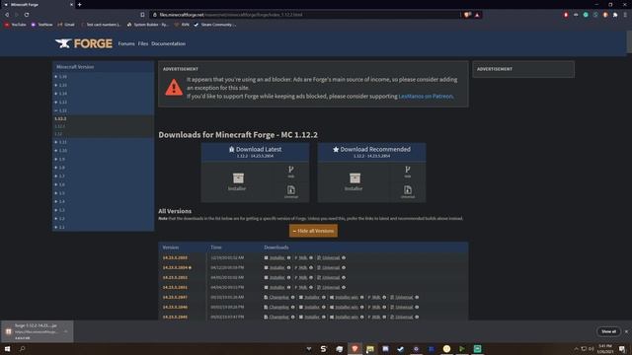Click Universal link in 14.23.5.2851 row
Image resolution: width=632 pixels, height=355 pixels.
tap(331, 287)
